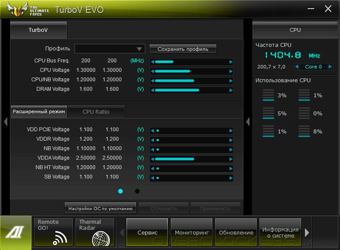This screenshot has height=250, width=340.
Task: Show previous items in bottom menu bar
Action: [x=122, y=232]
